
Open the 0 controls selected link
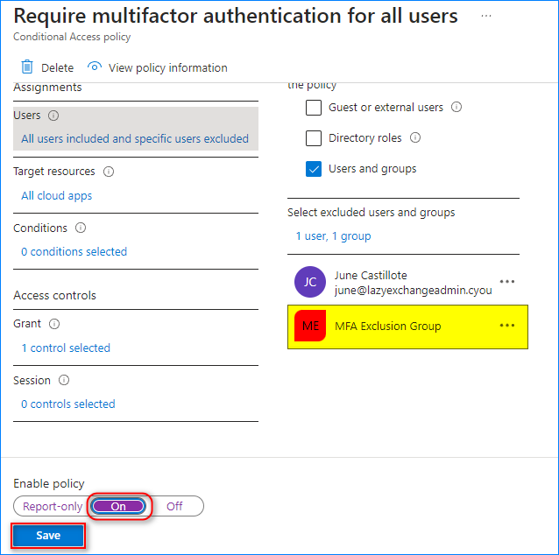[67, 404]
